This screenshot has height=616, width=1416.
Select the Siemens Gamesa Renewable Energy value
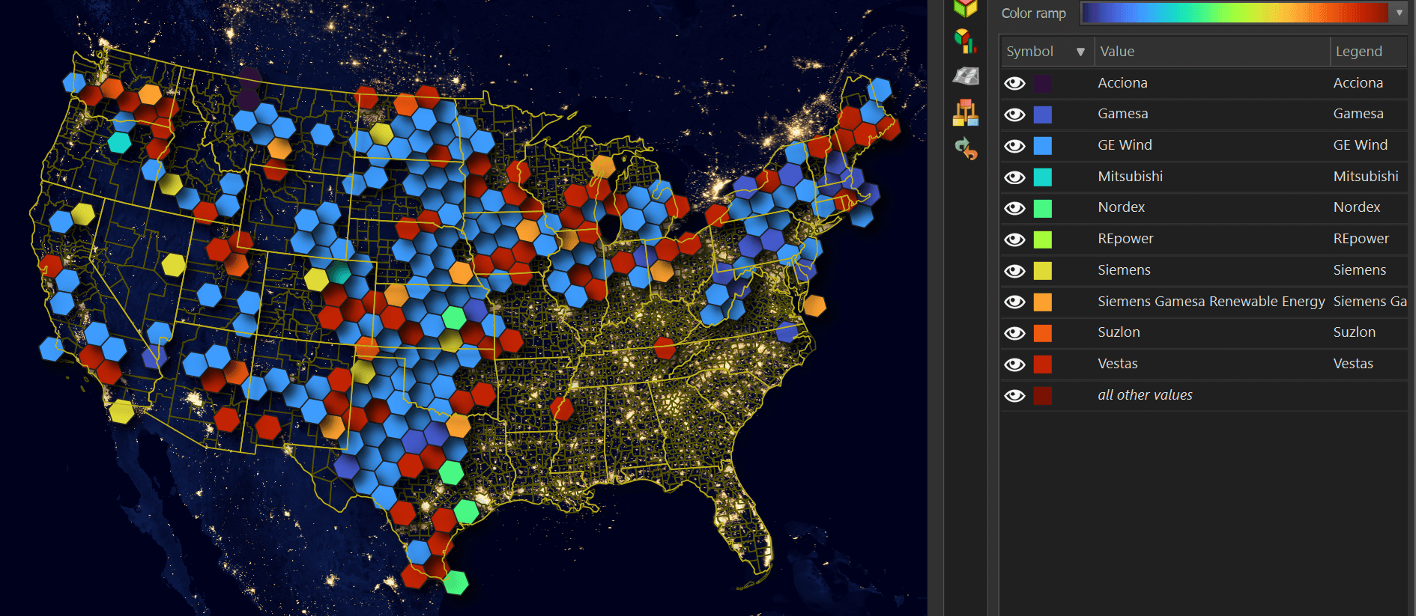click(1211, 302)
